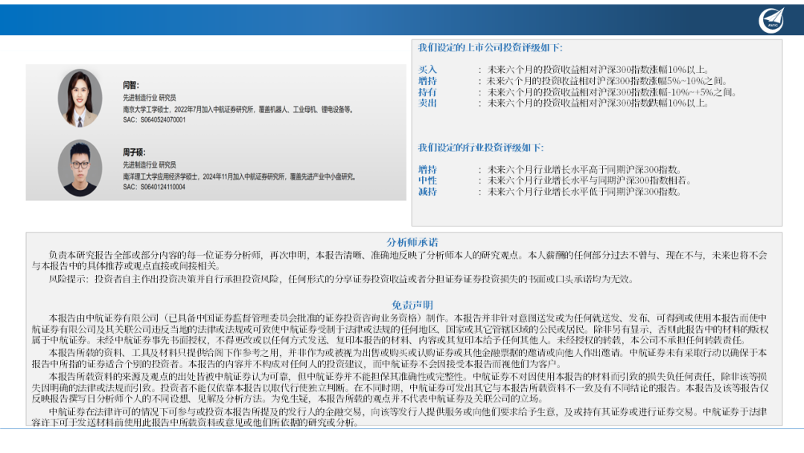Click the 风险提示 sentence
Image resolution: width=804 pixels, height=453 pixels.
[342, 279]
